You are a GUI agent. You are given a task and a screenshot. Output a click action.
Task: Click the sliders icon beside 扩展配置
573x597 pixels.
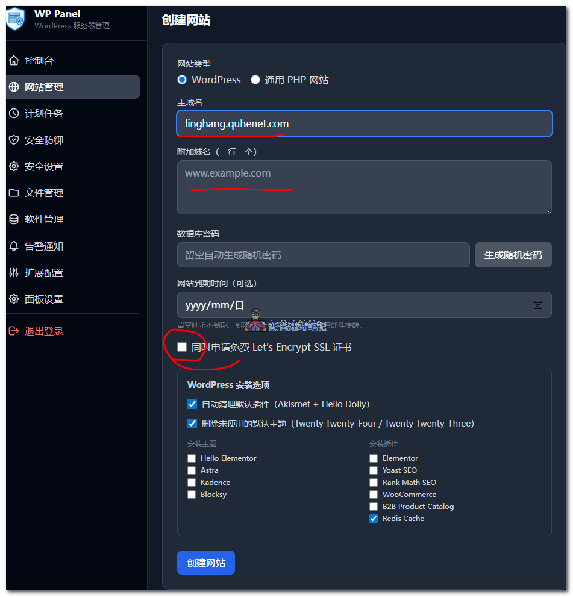click(14, 273)
